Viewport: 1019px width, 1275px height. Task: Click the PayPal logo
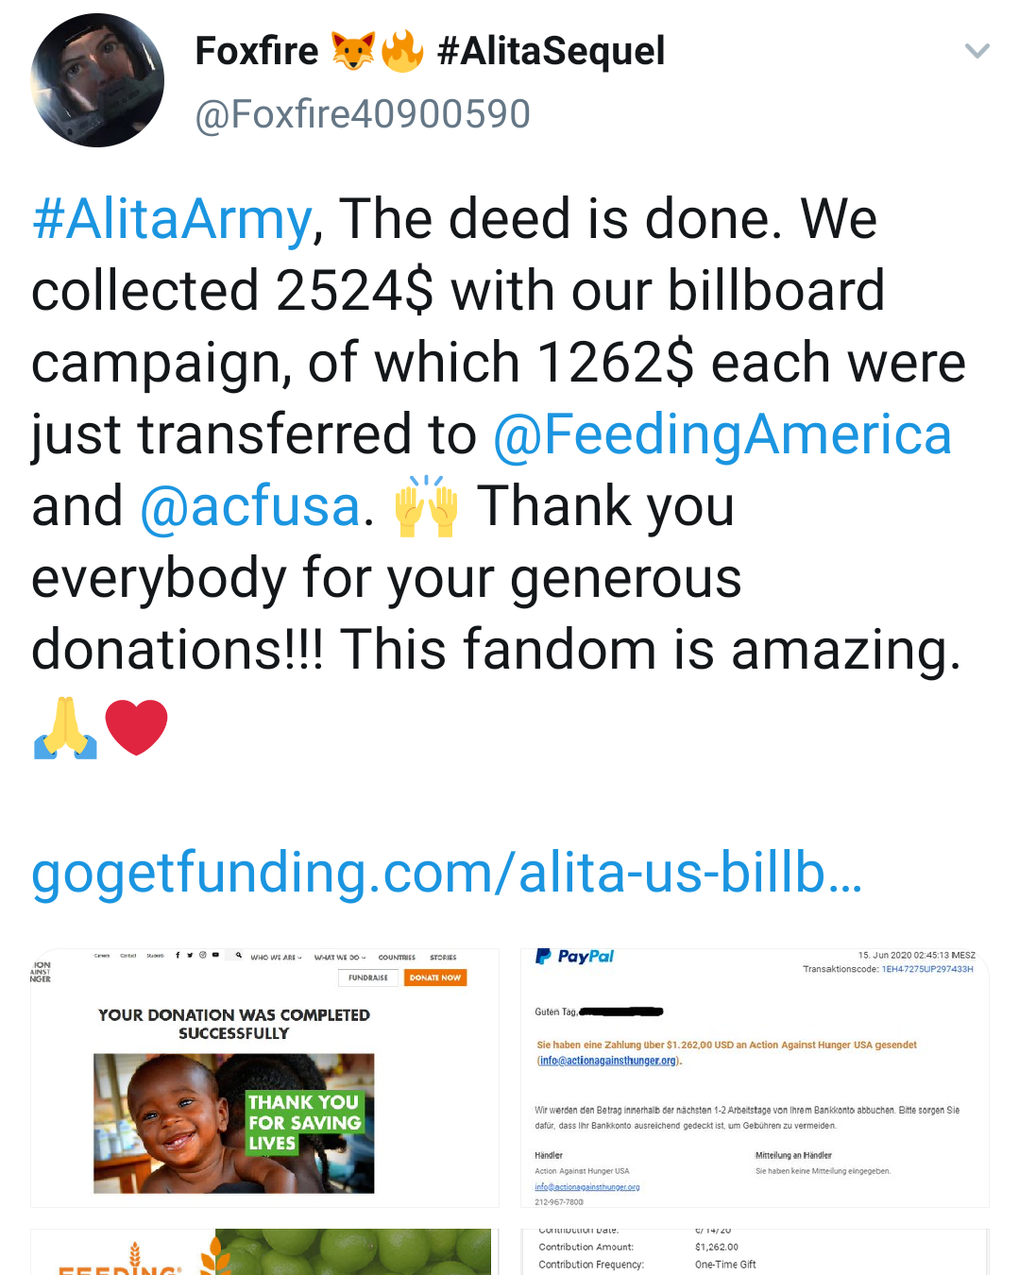click(575, 957)
